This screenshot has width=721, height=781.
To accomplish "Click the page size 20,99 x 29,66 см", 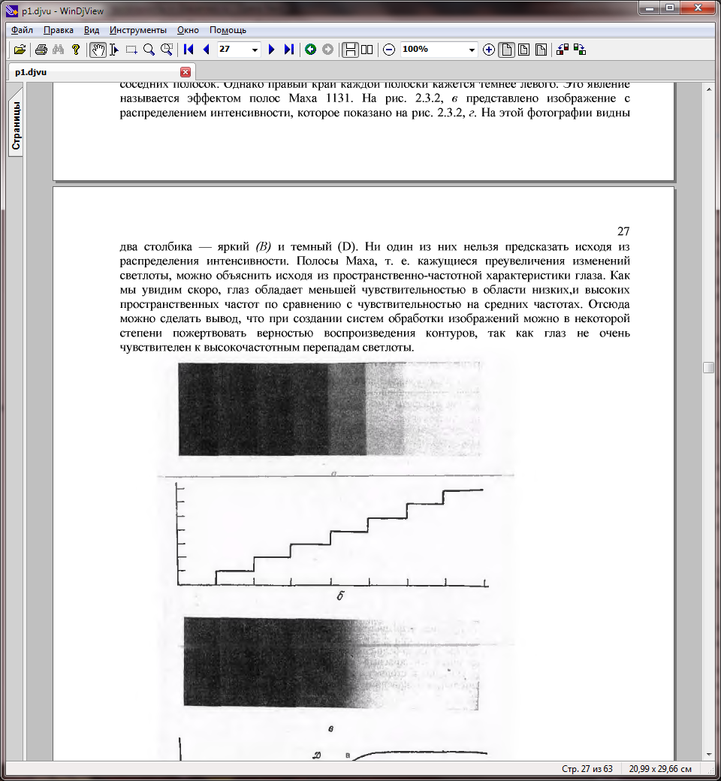I will pos(660,769).
